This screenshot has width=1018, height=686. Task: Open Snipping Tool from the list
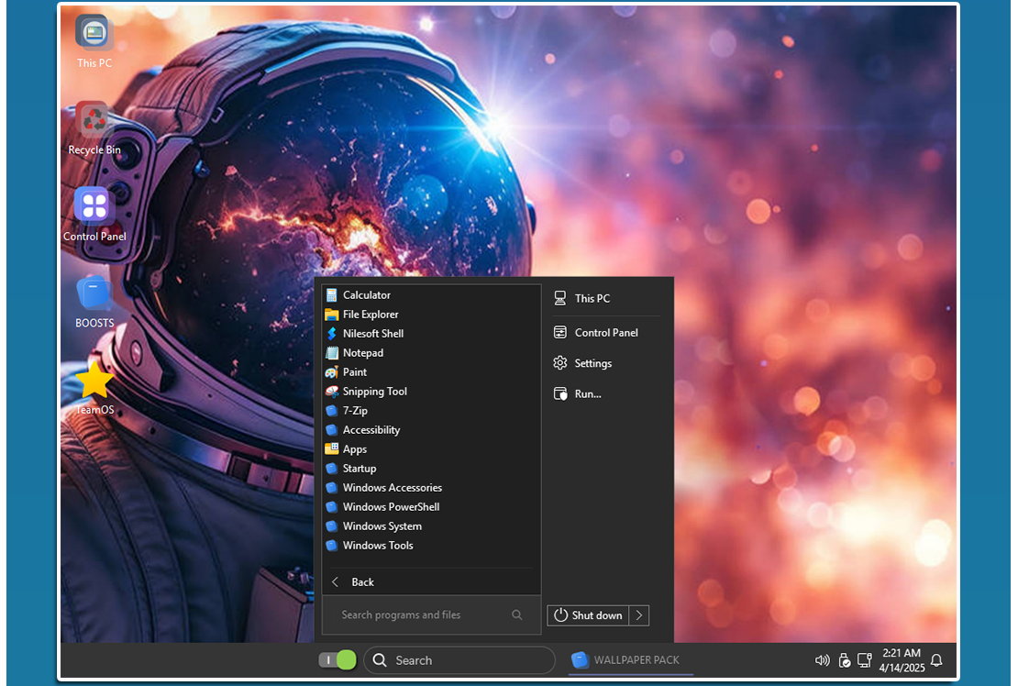[374, 392]
